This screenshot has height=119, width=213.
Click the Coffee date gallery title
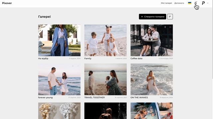coord(136,59)
